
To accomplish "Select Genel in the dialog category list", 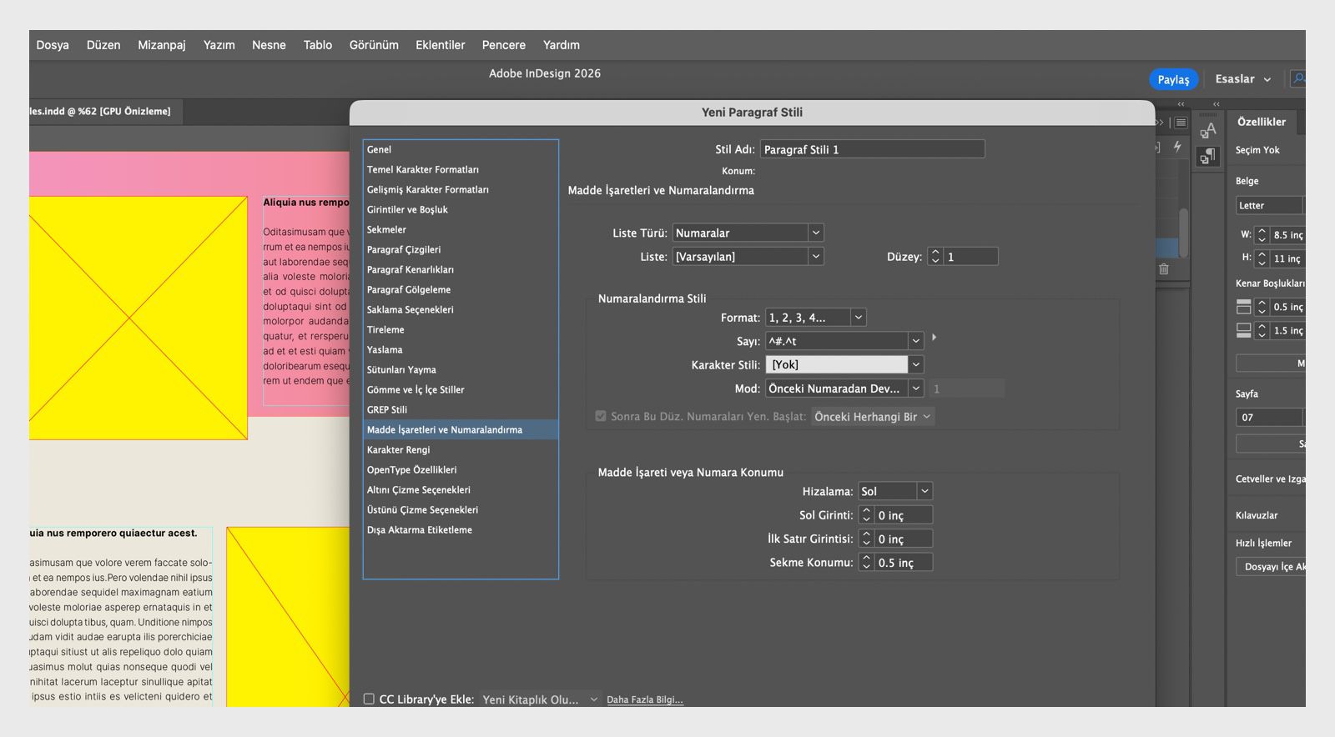I will pyautogui.click(x=461, y=150).
